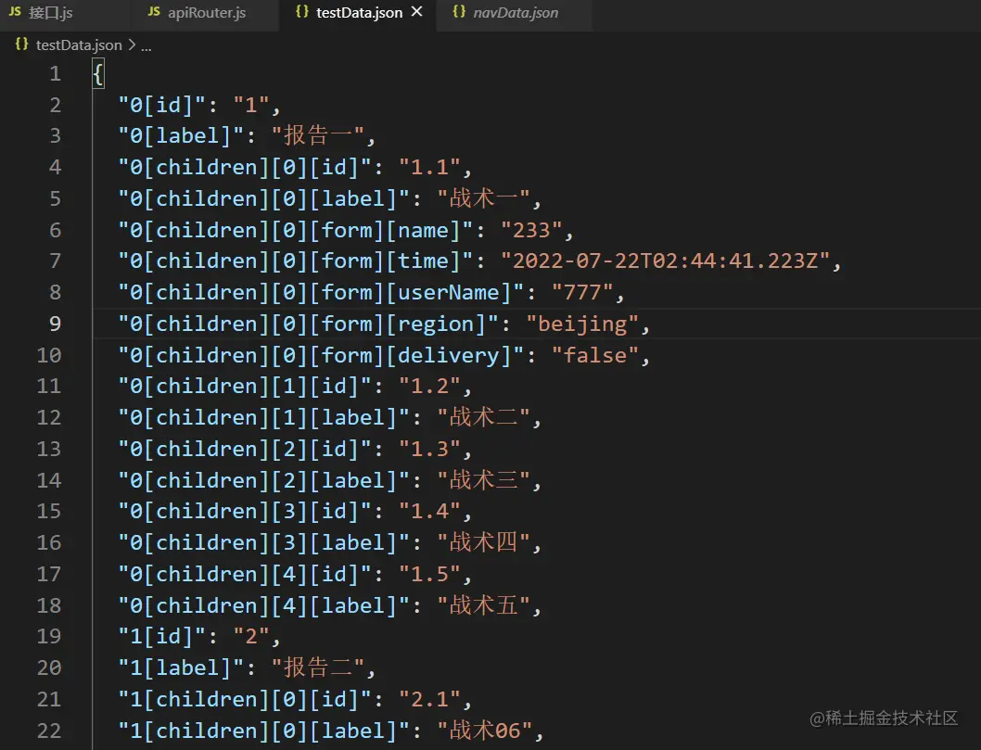Click the timestamp "2022-07-22T02:44:41.223Z"
Screen dimensions: 981x750
click(x=666, y=261)
